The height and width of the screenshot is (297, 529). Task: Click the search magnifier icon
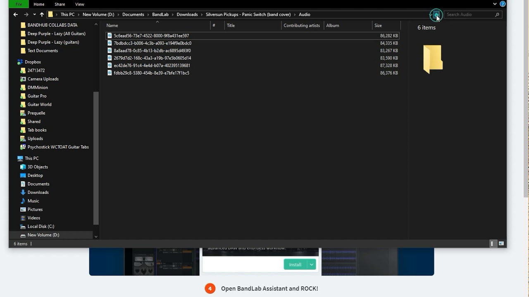point(497,14)
